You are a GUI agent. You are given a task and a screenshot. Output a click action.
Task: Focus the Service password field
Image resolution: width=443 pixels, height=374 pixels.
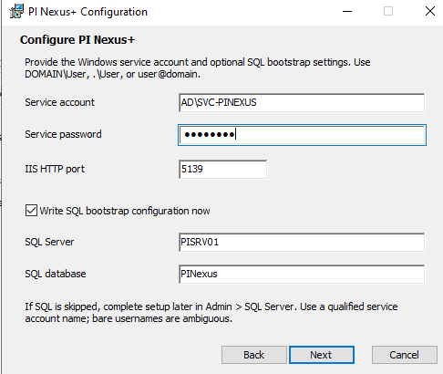(302, 135)
